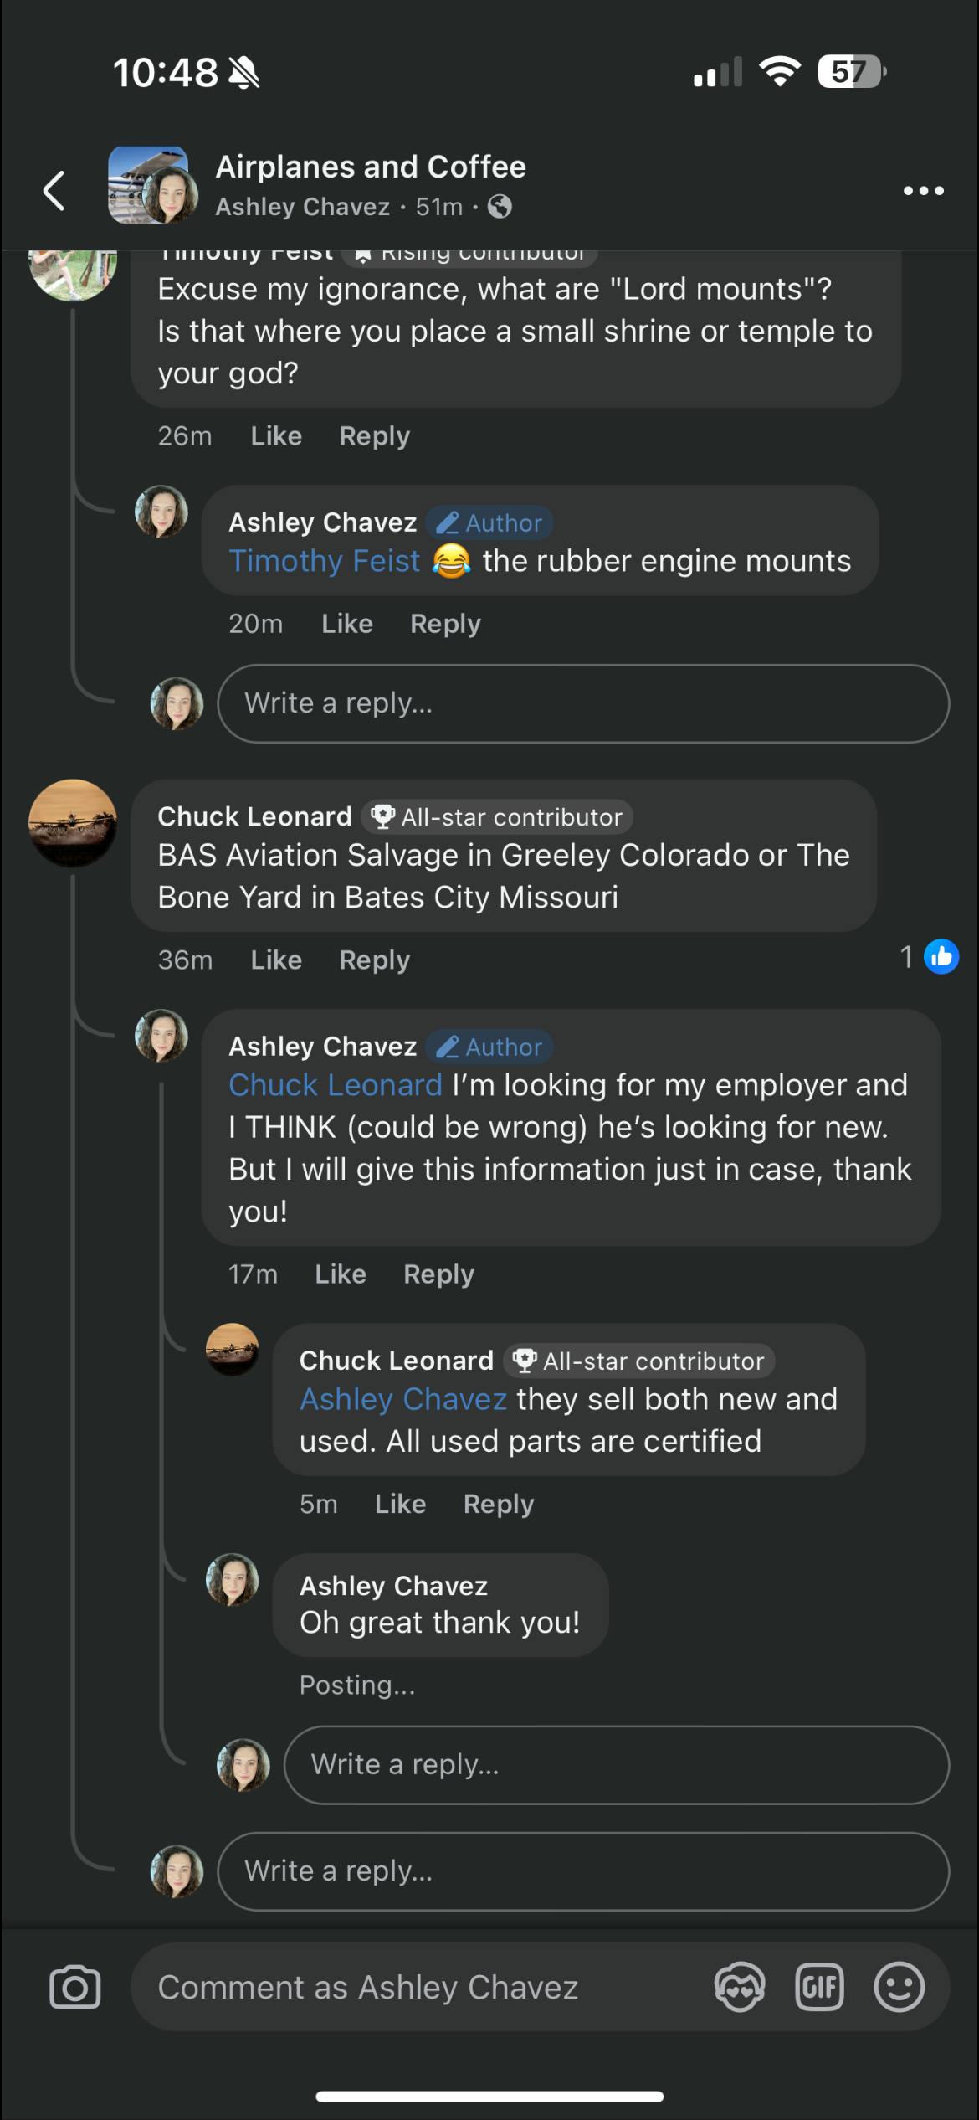Open the emoji smiley picker

899,1987
